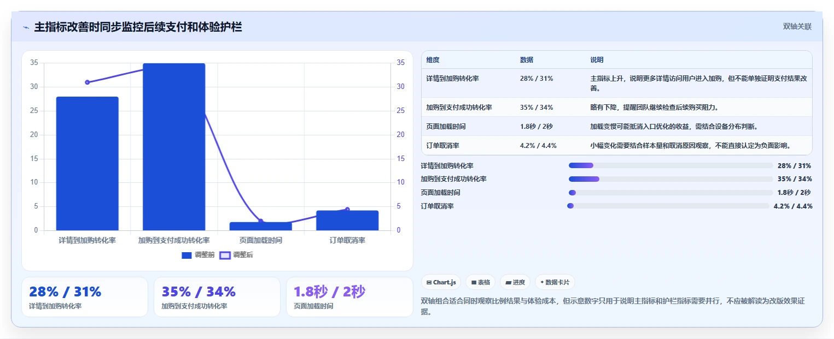Click the 4.2% / 4.4% value beside the progress bar
The width and height of the screenshot is (834, 339).
[x=793, y=206]
